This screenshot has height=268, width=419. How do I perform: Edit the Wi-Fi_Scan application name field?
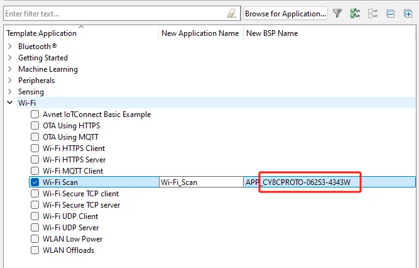pyautogui.click(x=201, y=182)
